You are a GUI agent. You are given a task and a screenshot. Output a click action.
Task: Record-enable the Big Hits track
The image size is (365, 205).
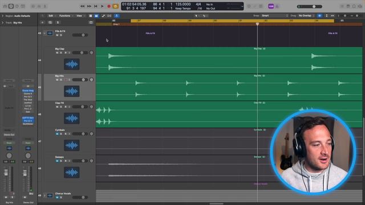click(65, 80)
